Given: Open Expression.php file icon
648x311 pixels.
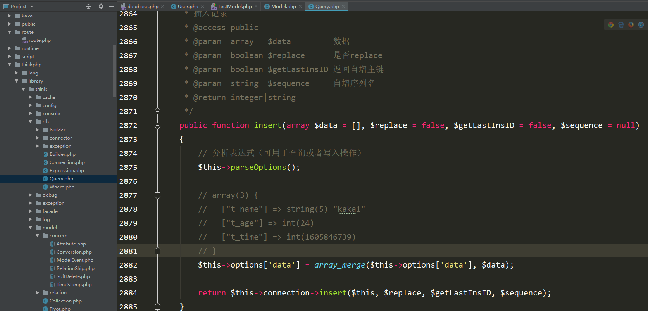Looking at the screenshot, I should pos(45,171).
